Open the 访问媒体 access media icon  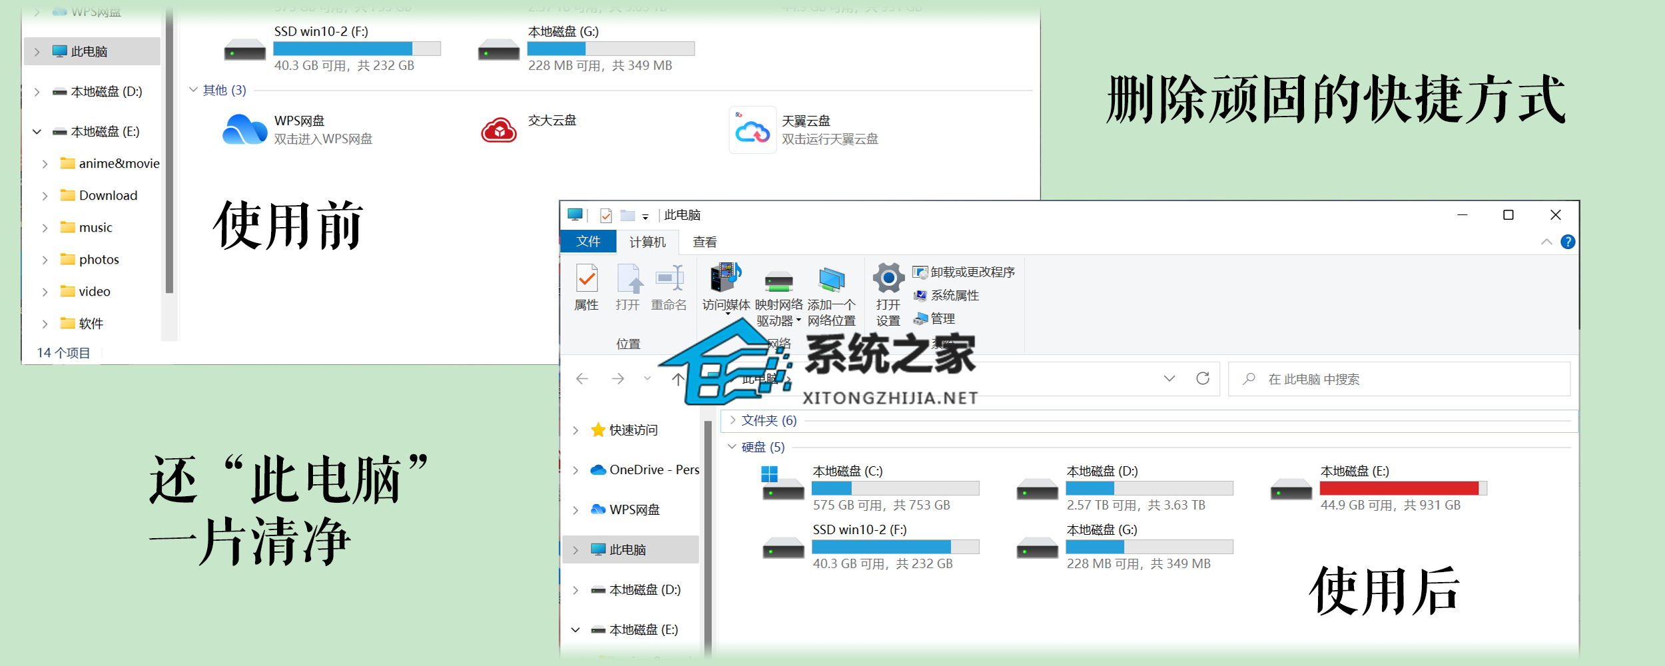coord(725,278)
